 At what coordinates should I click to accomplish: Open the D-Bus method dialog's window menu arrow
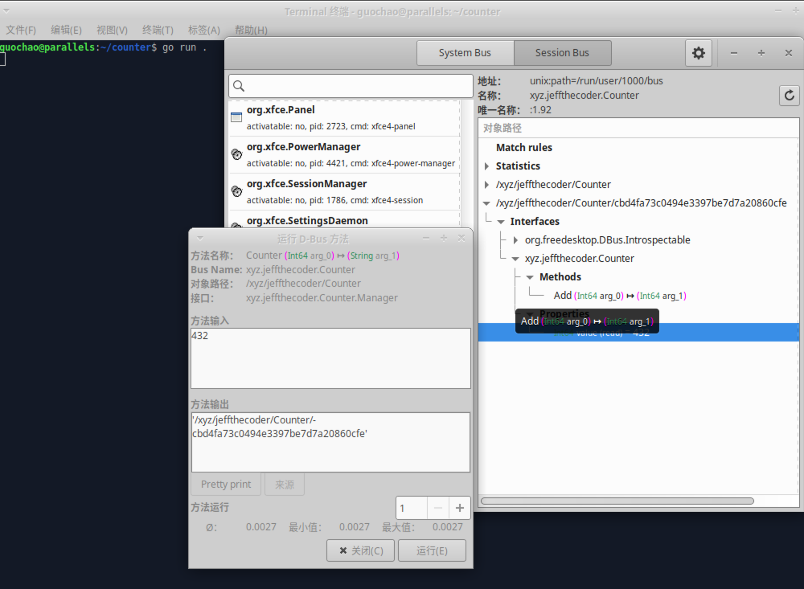tap(200, 238)
